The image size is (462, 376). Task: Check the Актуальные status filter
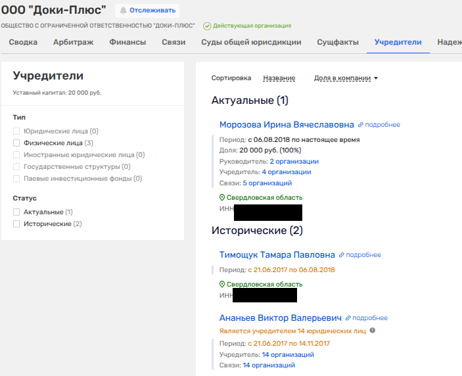pyautogui.click(x=16, y=212)
